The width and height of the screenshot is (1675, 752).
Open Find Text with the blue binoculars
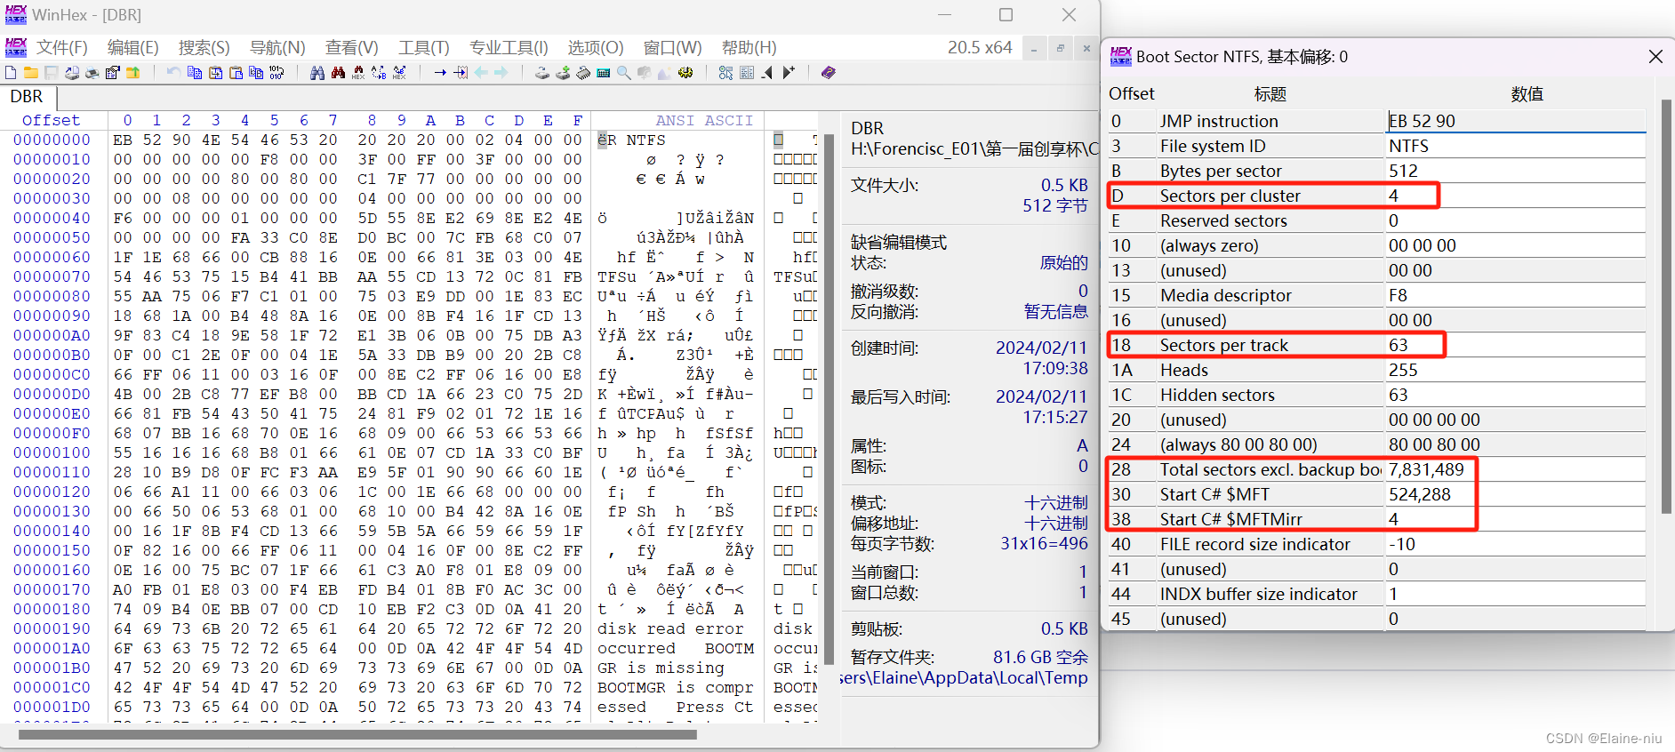[317, 73]
